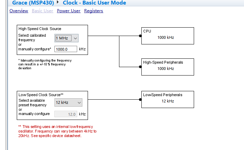Viewport: 244px width, 150px height.
Task: Click the High-Speed Peripherals block
Action: pos(168,67)
